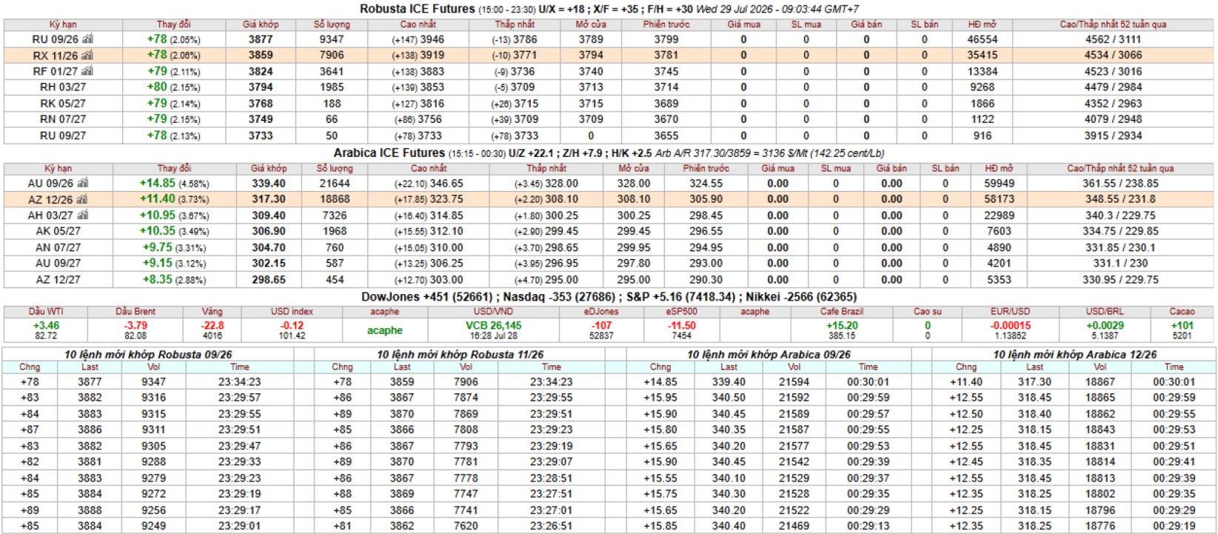Click the stock indices line starting with DowJones
The height and width of the screenshot is (534, 1218).
pyautogui.click(x=609, y=297)
